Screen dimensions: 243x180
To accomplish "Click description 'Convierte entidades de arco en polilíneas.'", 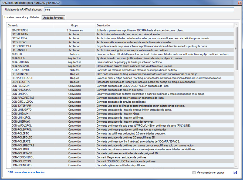I will point(120,90).
